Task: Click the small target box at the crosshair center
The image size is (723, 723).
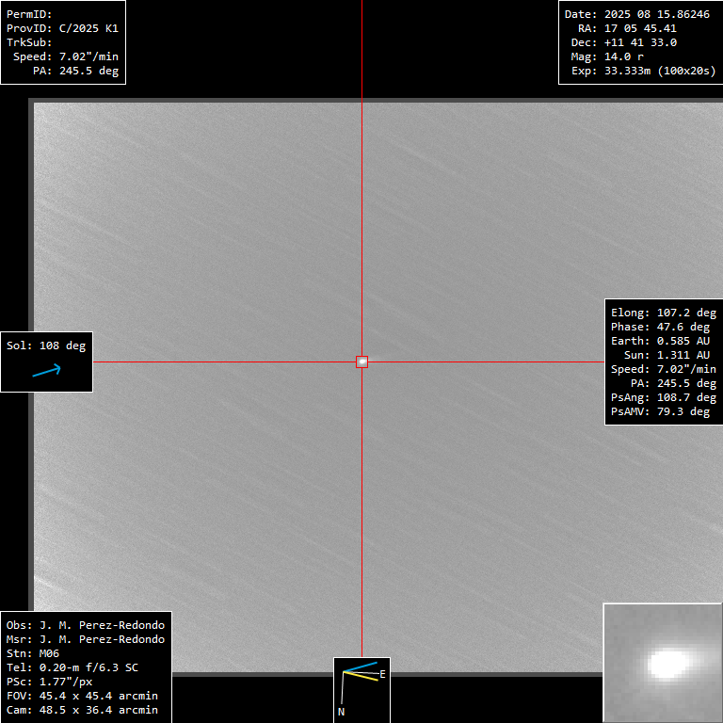Action: point(361,361)
